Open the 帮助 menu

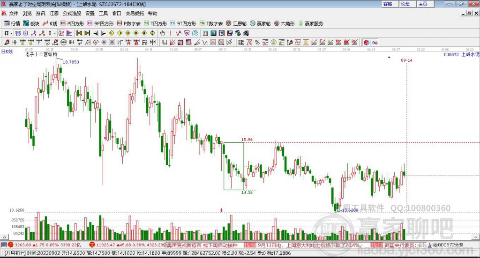click(152, 14)
